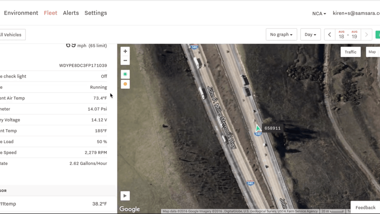Click the Aug 19 end date

(x=354, y=34)
